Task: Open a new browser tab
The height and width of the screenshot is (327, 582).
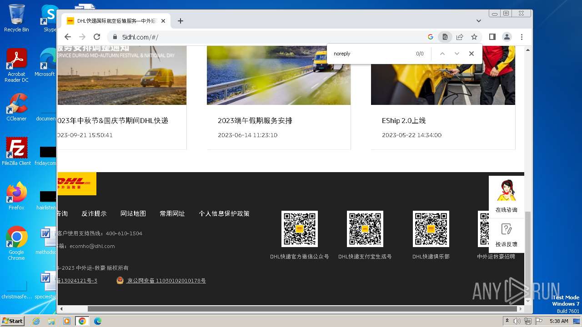Action: pos(181,21)
